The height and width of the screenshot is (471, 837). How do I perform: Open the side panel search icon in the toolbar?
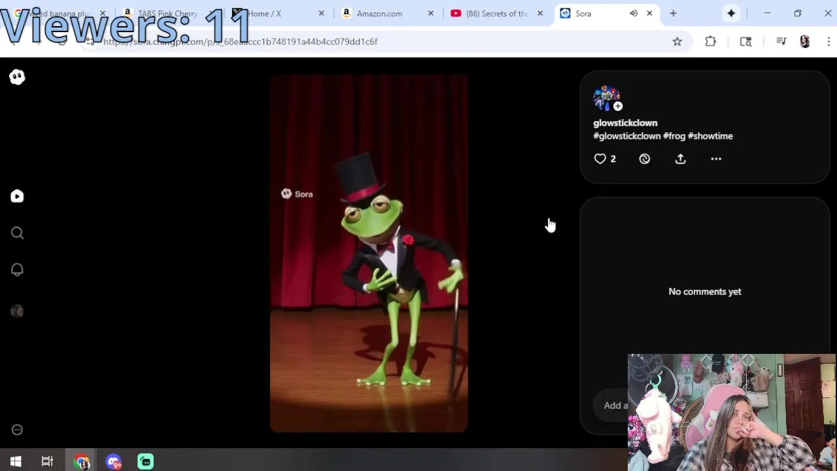click(x=745, y=41)
